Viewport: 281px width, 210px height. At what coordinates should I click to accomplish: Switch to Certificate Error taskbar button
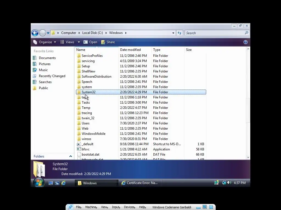(140, 183)
